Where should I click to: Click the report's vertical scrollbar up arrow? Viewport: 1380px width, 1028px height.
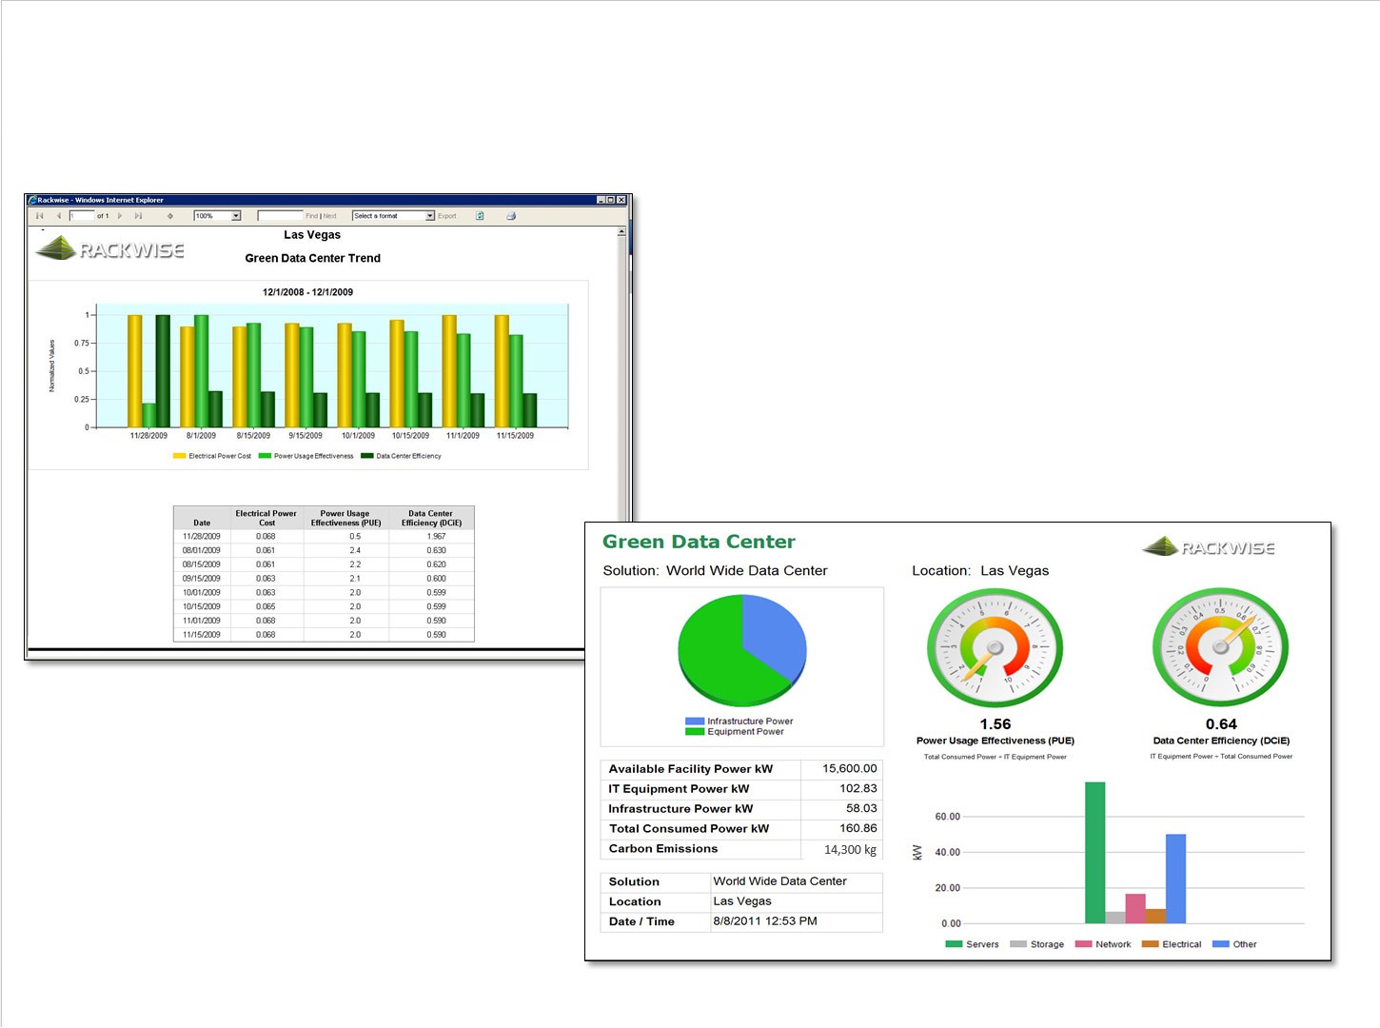621,232
